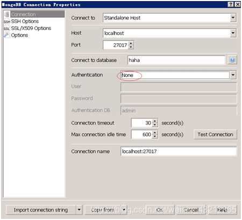Image resolution: width=242 pixels, height=220 pixels.
Task: Click the help icon beside Connect to database
Action: (x=232, y=60)
